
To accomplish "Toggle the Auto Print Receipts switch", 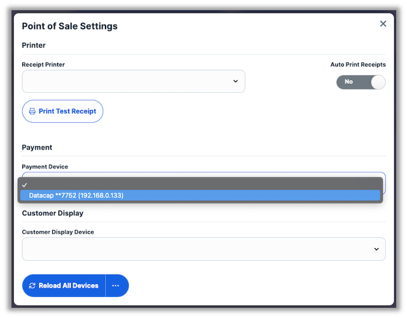I will coord(361,82).
